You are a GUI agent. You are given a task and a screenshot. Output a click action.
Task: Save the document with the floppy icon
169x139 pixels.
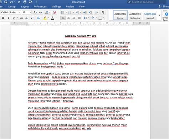[x=6, y=2]
